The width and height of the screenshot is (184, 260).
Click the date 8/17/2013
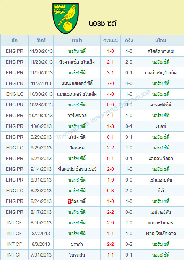pos(41,212)
